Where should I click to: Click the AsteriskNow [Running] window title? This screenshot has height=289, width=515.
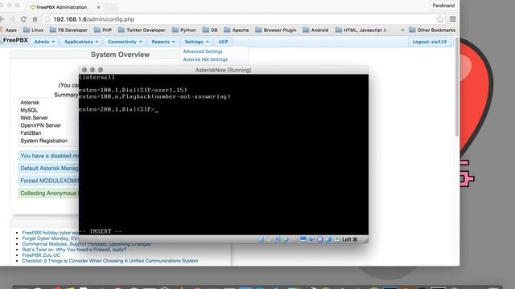tap(224, 70)
